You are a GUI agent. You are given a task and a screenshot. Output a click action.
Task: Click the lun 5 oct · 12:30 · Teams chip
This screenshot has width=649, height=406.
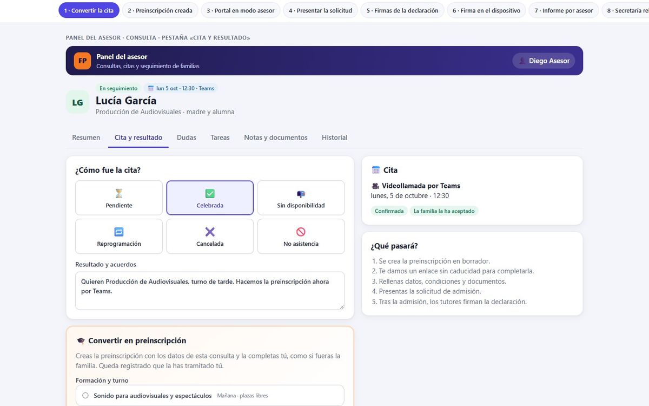pyautogui.click(x=181, y=88)
